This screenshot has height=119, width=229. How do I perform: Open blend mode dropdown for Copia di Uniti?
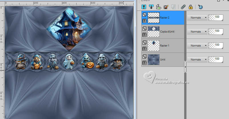click(197, 32)
